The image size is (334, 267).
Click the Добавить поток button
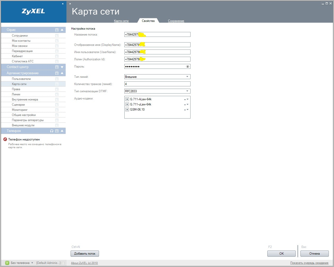tap(85, 254)
